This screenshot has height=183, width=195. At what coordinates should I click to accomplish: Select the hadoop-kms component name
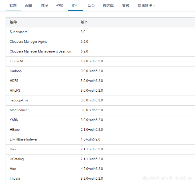19,100
